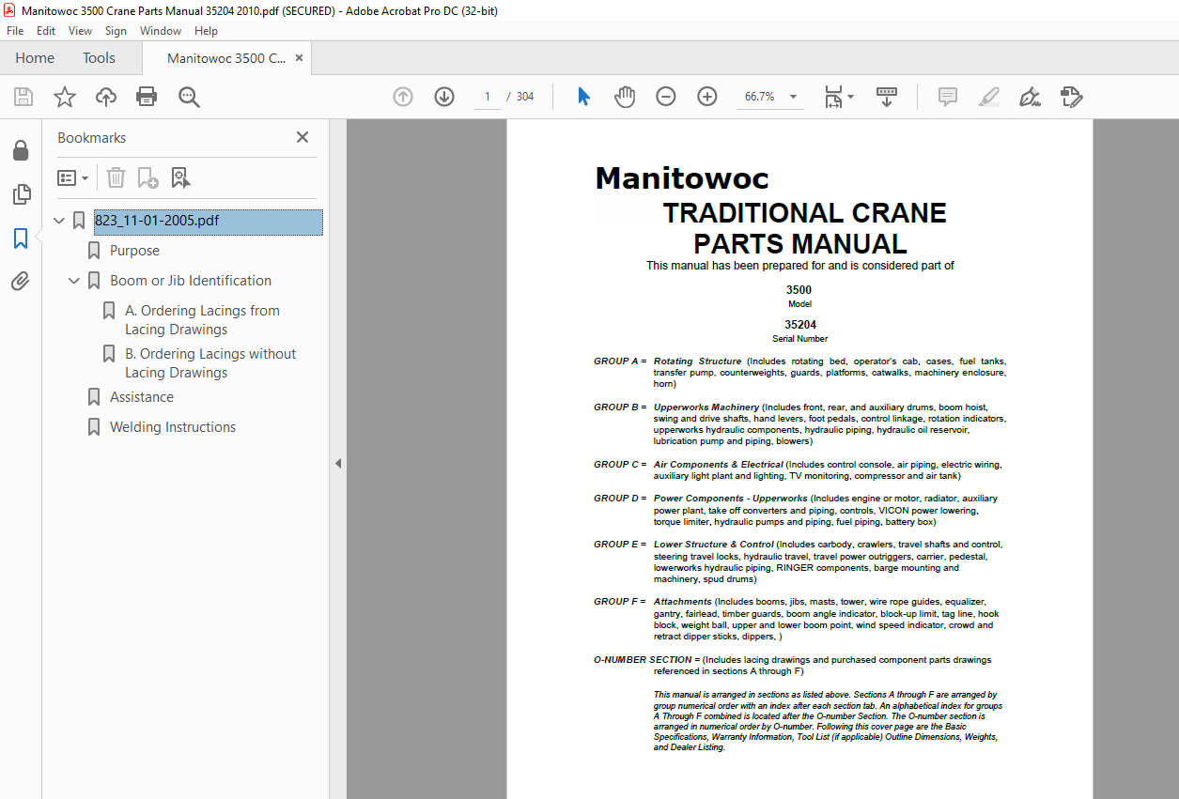The image size is (1179, 799).
Task: Open the Sign menu
Action: click(116, 31)
